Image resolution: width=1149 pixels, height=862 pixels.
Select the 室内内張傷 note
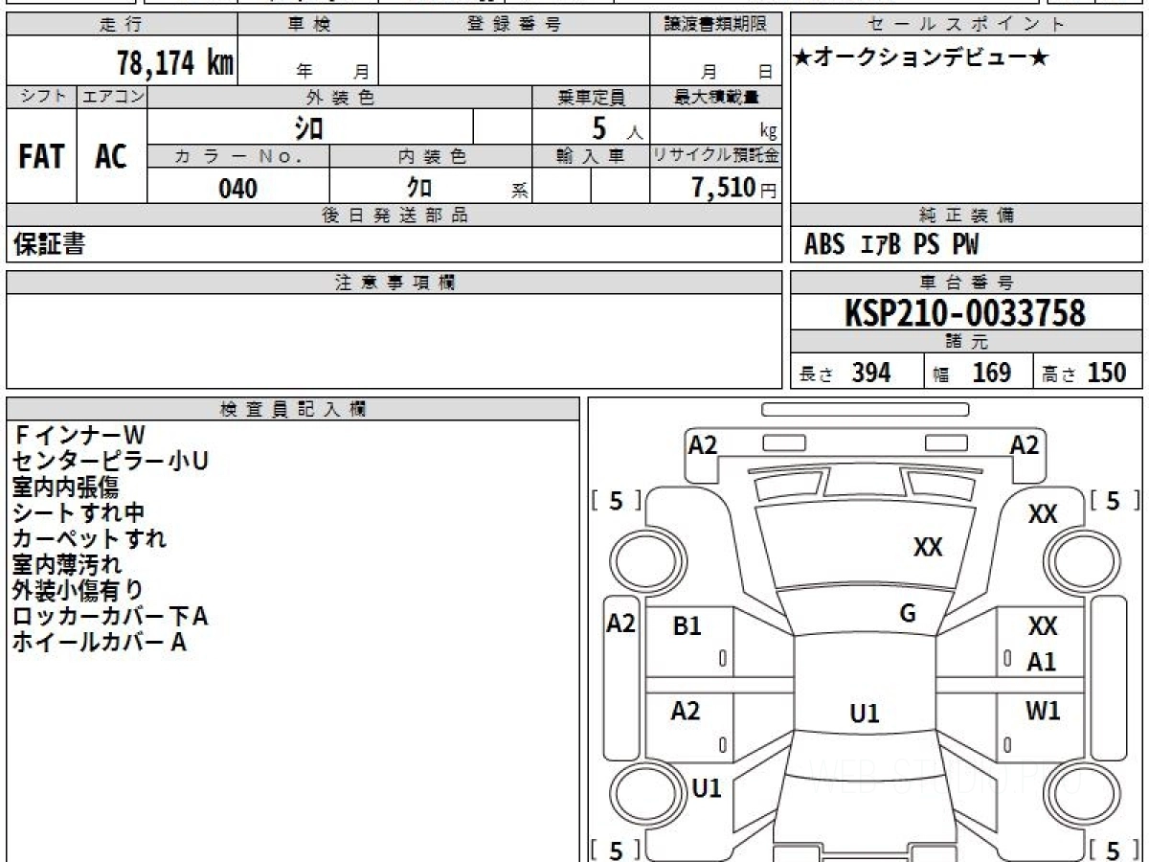(x=66, y=488)
